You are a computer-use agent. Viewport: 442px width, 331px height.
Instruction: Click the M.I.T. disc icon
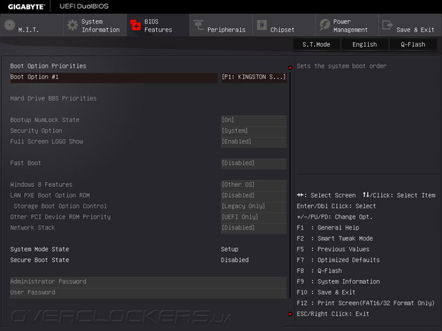point(10,26)
